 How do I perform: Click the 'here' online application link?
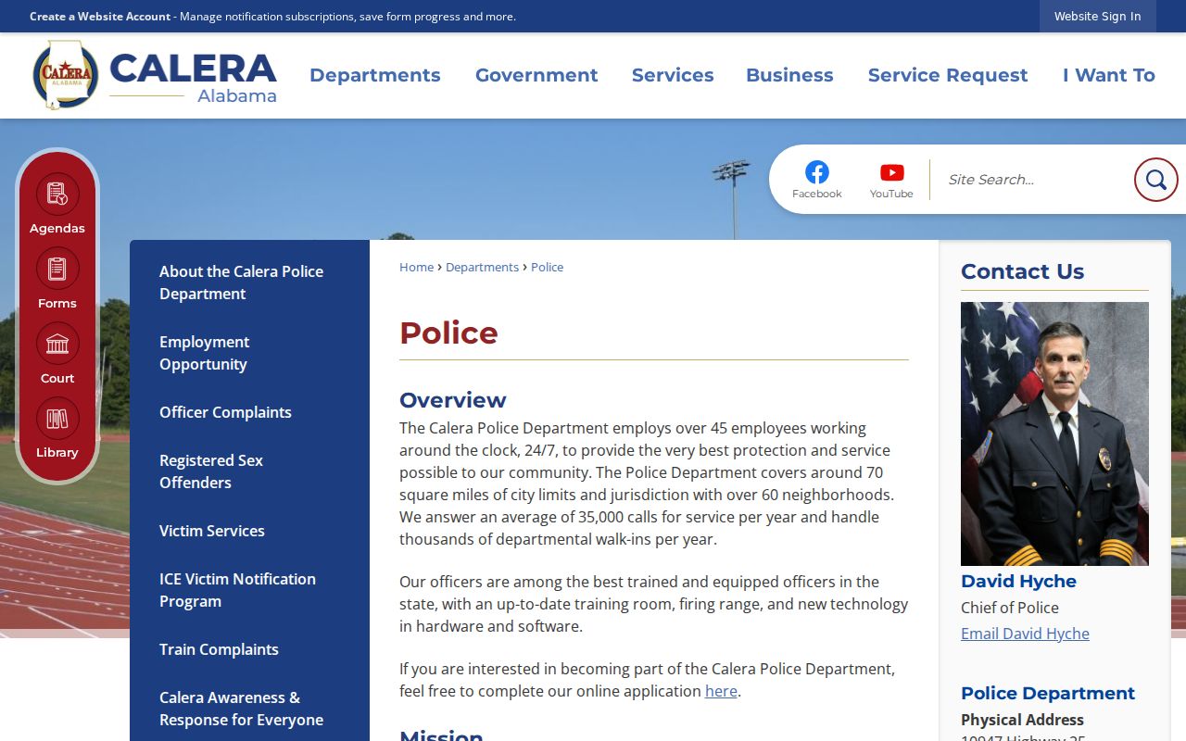click(x=721, y=691)
